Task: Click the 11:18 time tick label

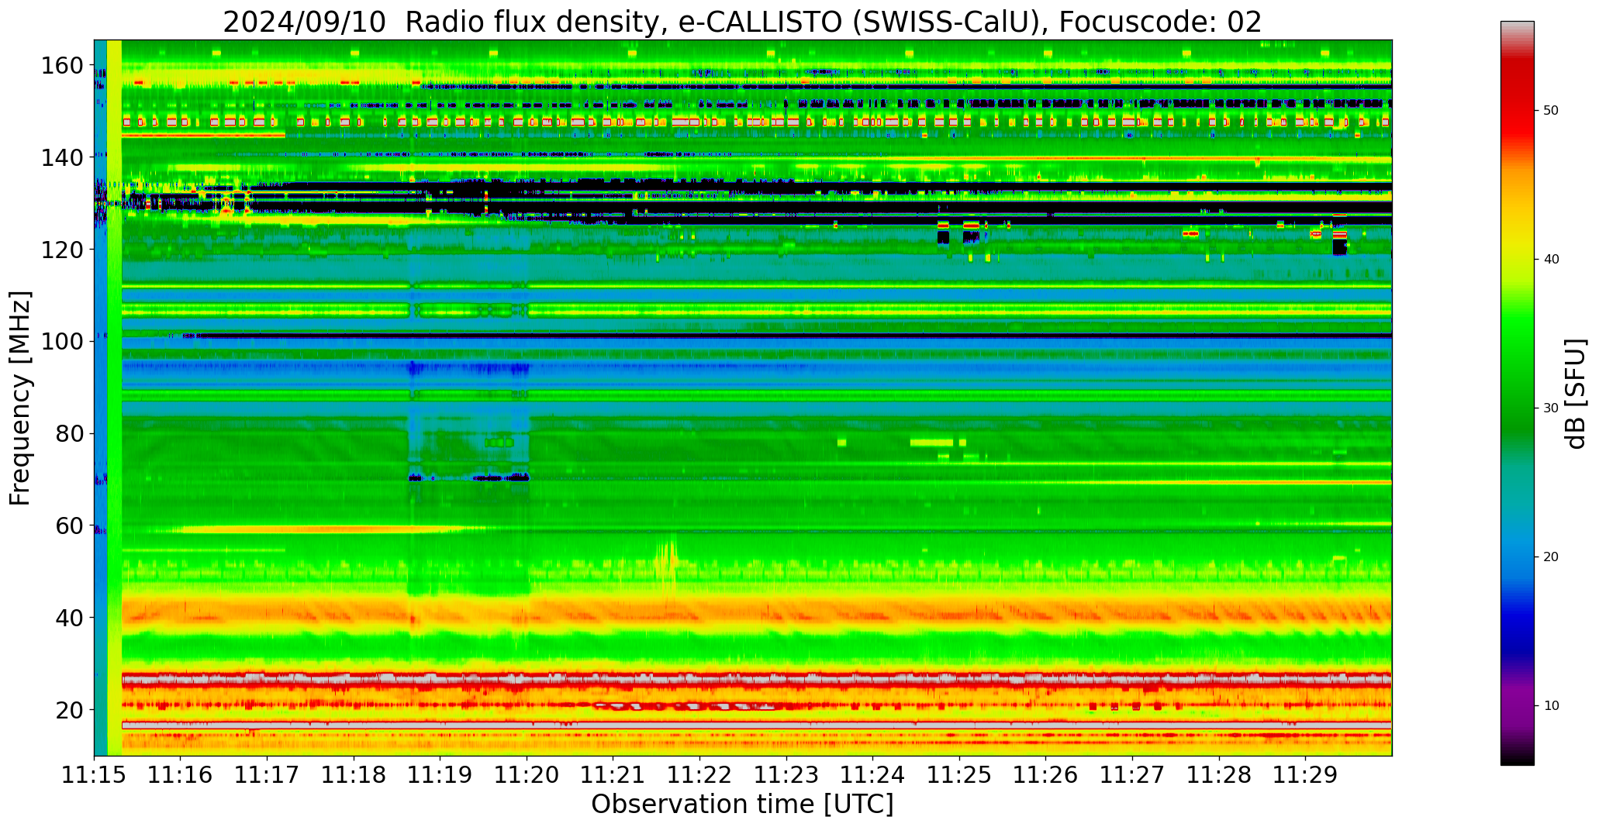Action: coord(354,775)
